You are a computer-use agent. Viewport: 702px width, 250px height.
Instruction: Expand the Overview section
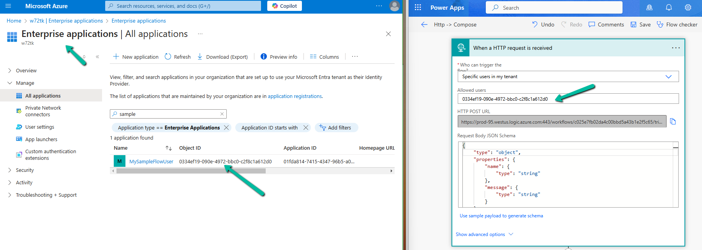point(10,71)
